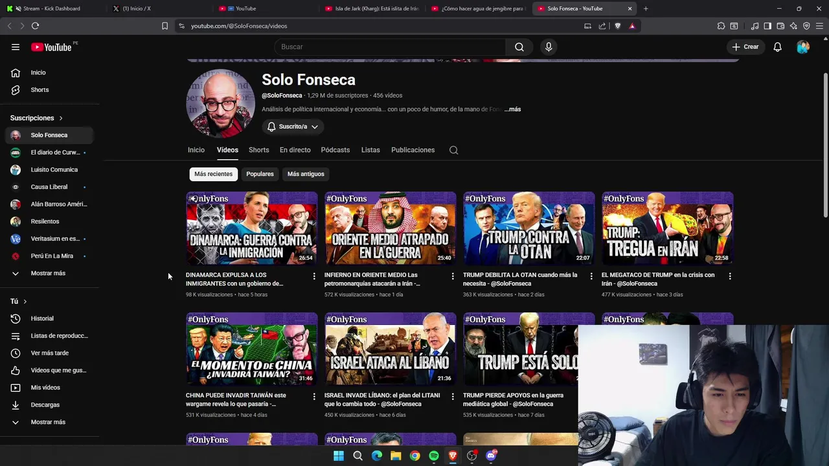This screenshot has height=466, width=829.
Task: Open DINAMARCA: GUERRA CONTRA LA INMIGRACIÓN thumbnail
Action: [x=252, y=228]
